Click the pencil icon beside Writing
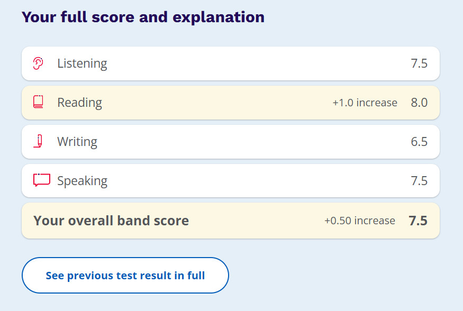 (38, 141)
